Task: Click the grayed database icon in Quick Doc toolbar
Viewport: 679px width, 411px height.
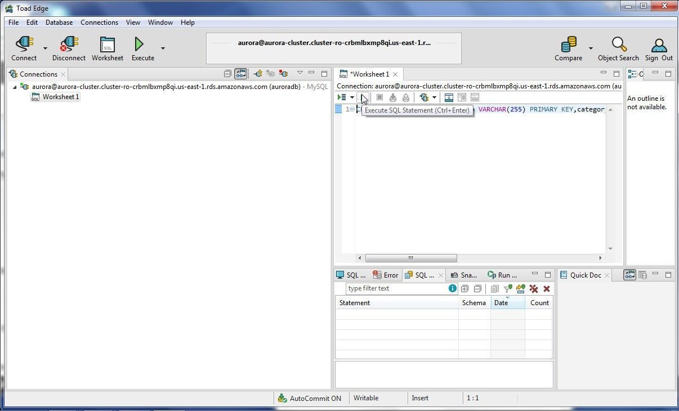Action: pos(642,275)
